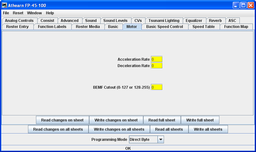Maximize the Athearn FP-45-100 window

pyautogui.click(x=243, y=5)
